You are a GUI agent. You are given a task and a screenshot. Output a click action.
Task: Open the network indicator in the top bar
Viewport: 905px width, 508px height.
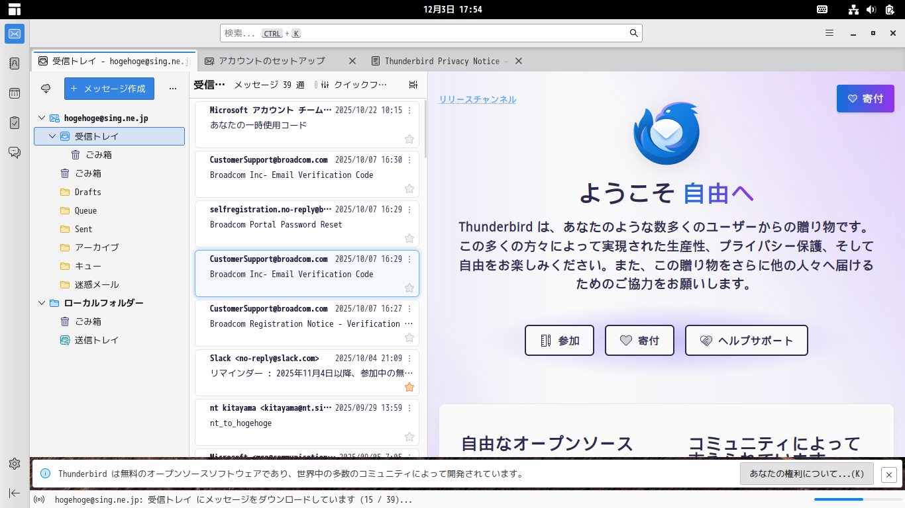[853, 9]
